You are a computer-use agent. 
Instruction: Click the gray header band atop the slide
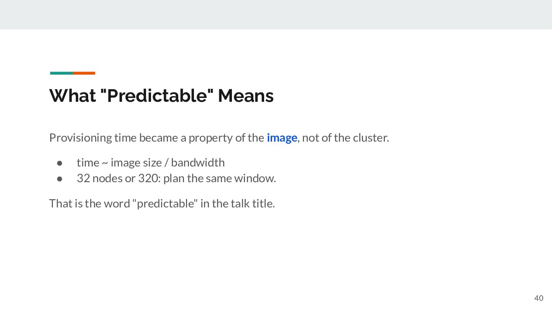click(x=276, y=15)
